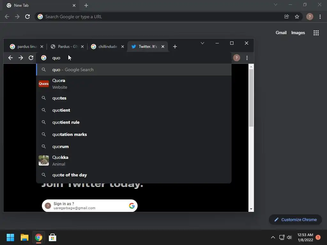Close the New Tab tab
327x245 pixels.
74,5
